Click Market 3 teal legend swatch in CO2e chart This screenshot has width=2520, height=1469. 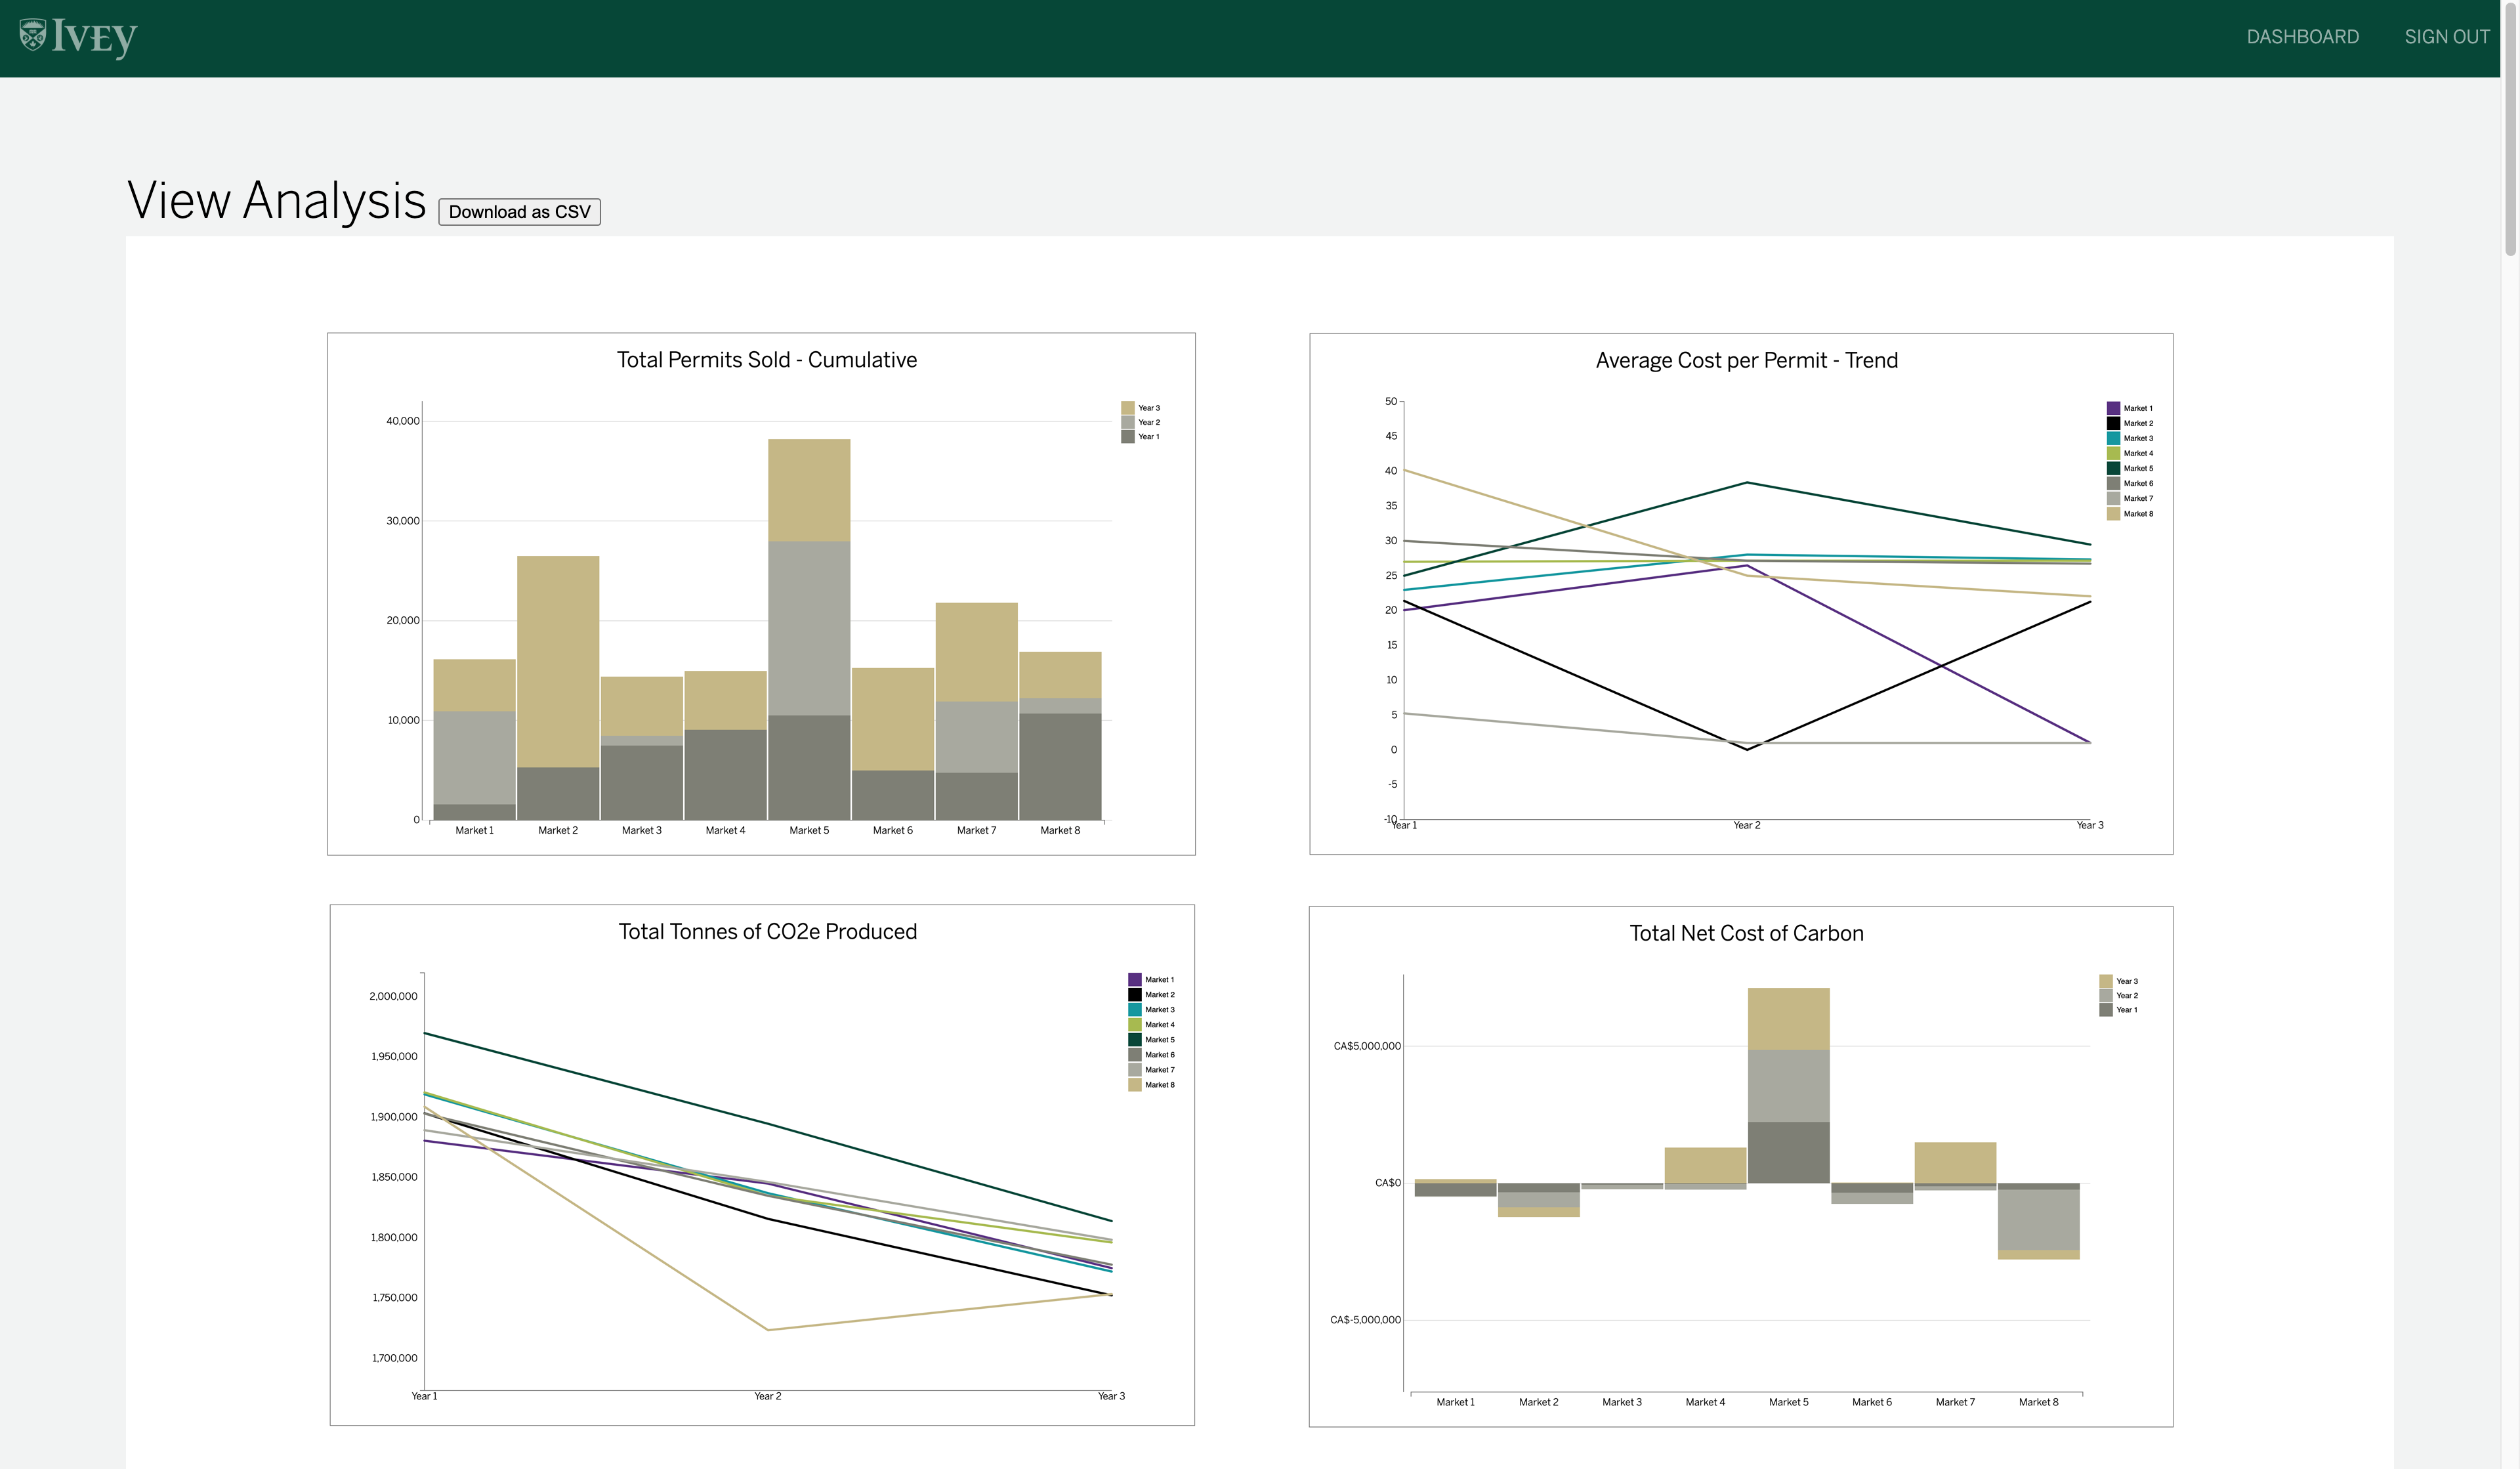1134,1010
